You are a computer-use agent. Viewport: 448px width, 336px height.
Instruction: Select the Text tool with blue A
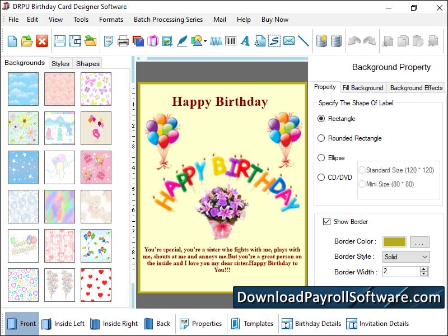tap(245, 40)
